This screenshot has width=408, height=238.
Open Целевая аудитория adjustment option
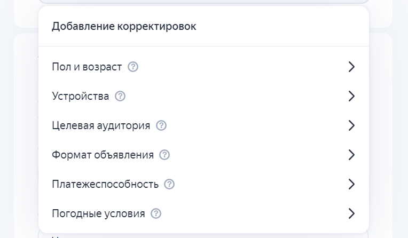pos(101,125)
